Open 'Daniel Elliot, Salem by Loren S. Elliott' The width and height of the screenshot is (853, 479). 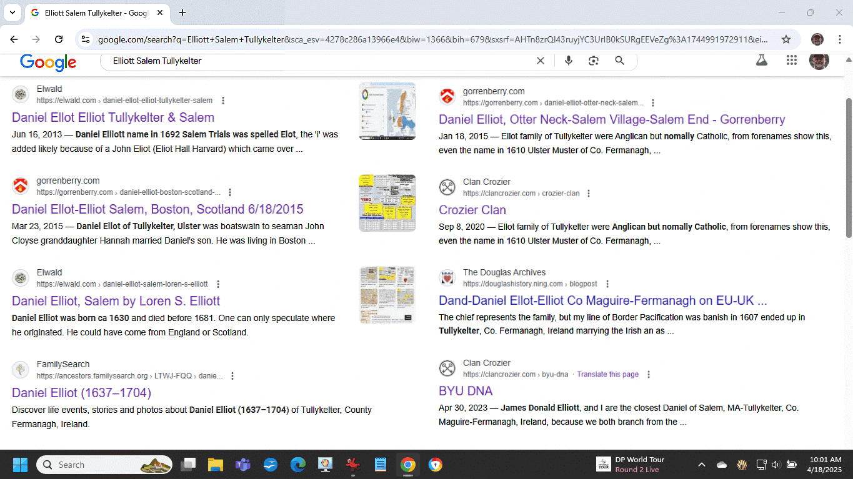pyautogui.click(x=116, y=301)
